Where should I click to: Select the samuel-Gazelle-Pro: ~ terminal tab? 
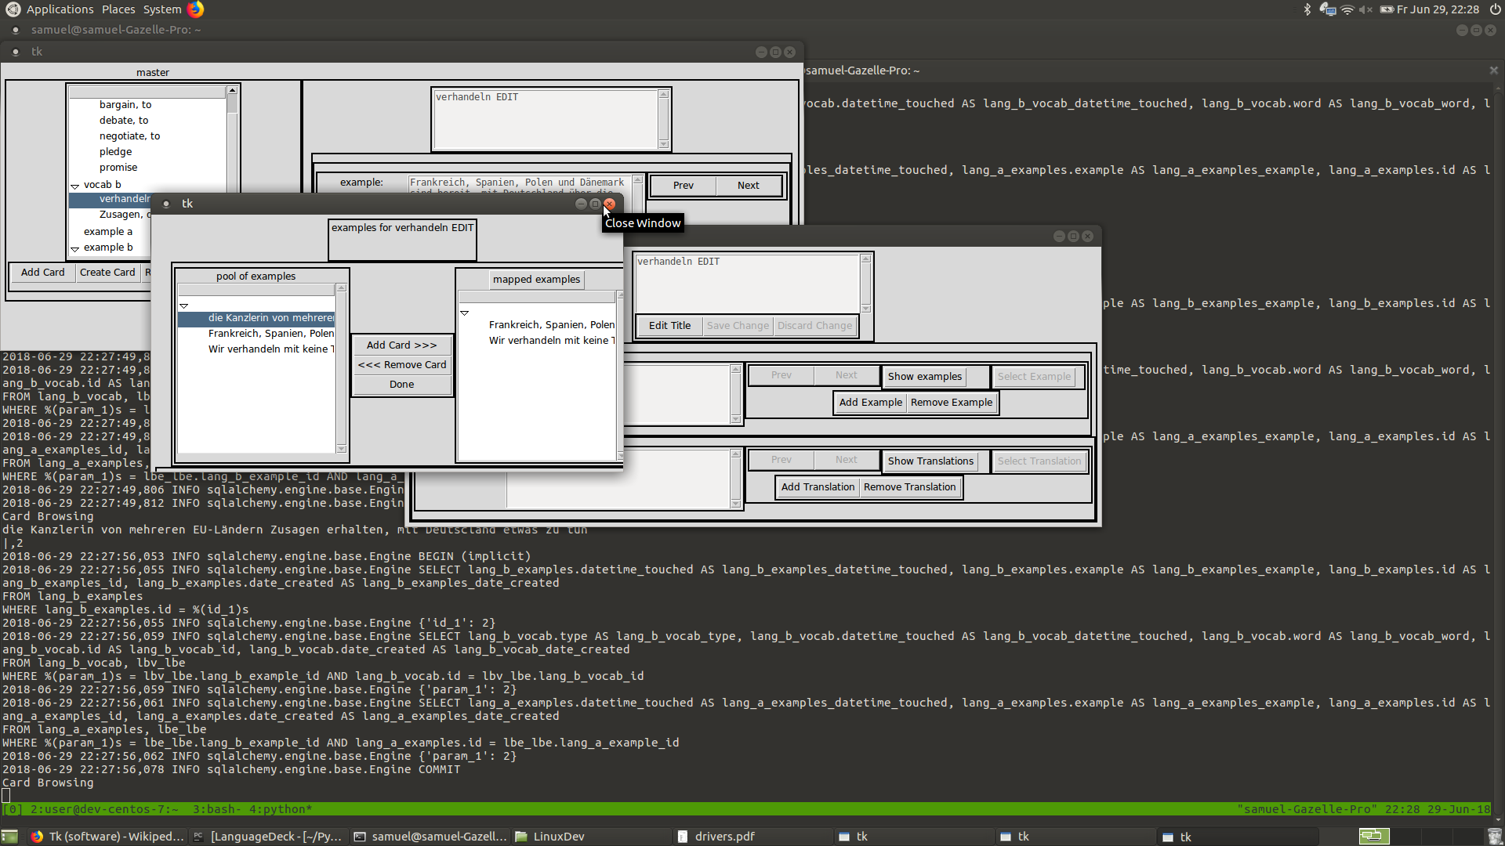click(x=862, y=70)
